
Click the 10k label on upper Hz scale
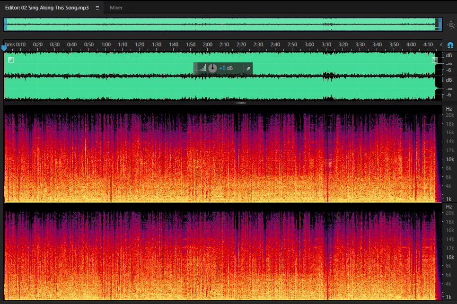(450, 159)
